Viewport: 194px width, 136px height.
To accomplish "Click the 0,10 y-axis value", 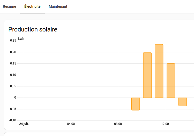I will [x=13, y=75].
